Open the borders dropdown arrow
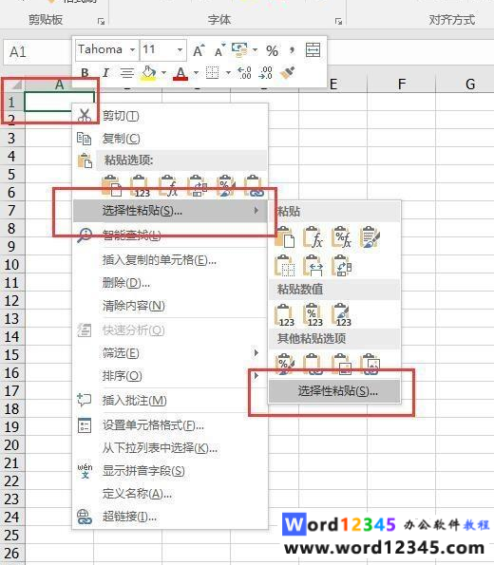The image size is (494, 565). pos(228,73)
